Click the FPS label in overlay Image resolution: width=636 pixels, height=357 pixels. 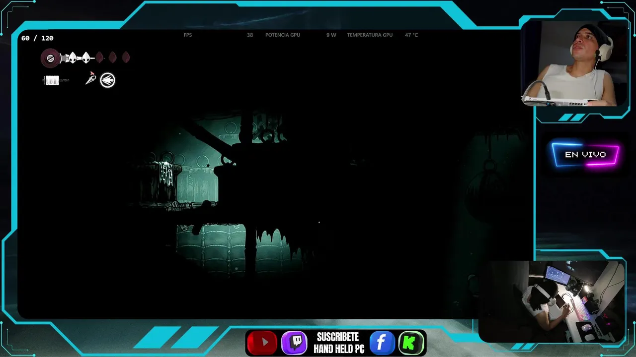tap(188, 35)
